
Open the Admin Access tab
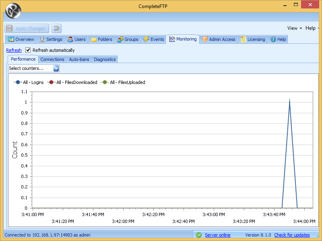pos(219,39)
